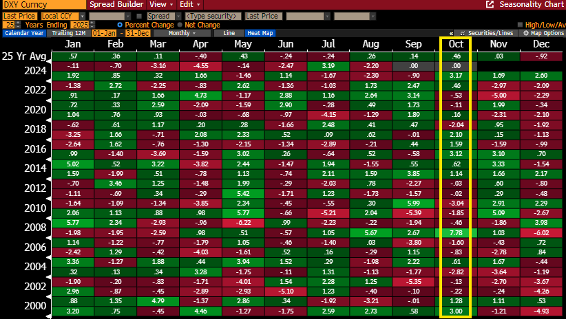Image resolution: width=566 pixels, height=319 pixels.
Task: Click the Seasonality Chart pop-out icon
Action: point(490,4)
